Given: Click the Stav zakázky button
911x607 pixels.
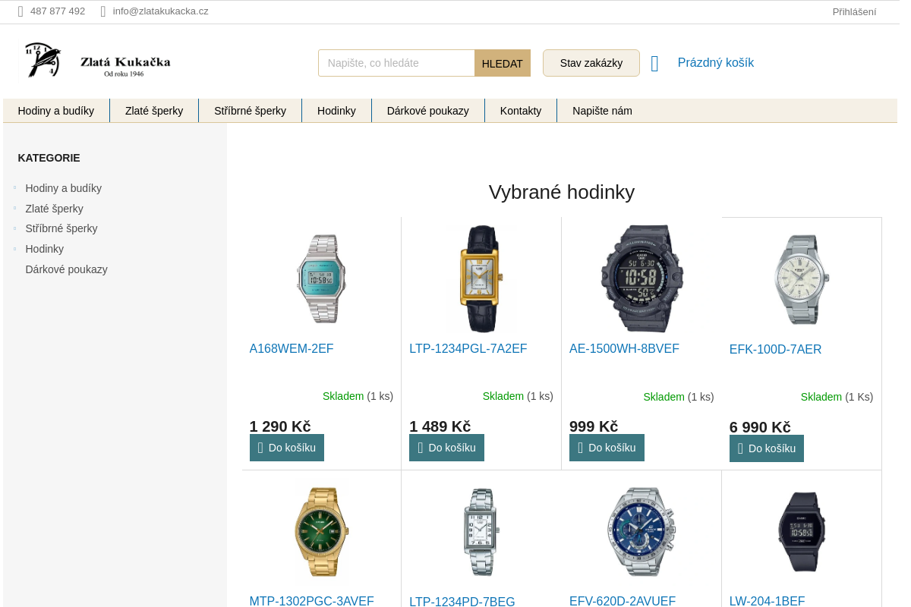Looking at the screenshot, I should click(591, 63).
